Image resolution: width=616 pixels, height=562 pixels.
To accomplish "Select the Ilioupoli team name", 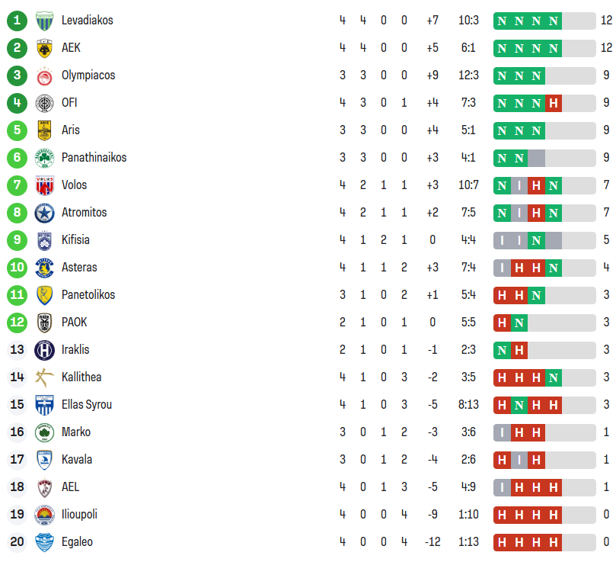I will pyautogui.click(x=79, y=515).
